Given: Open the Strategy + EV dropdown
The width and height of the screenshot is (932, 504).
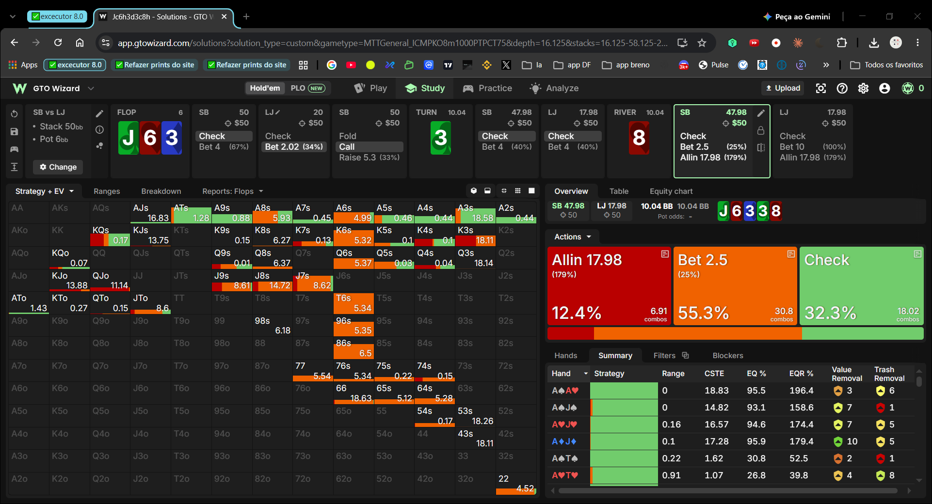Looking at the screenshot, I should (45, 191).
